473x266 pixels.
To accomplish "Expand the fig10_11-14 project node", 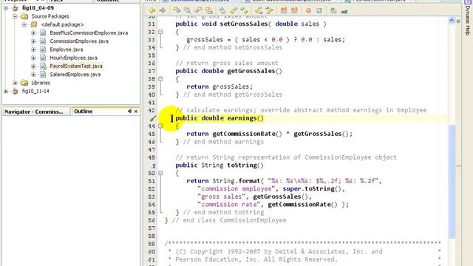I will point(6,91).
